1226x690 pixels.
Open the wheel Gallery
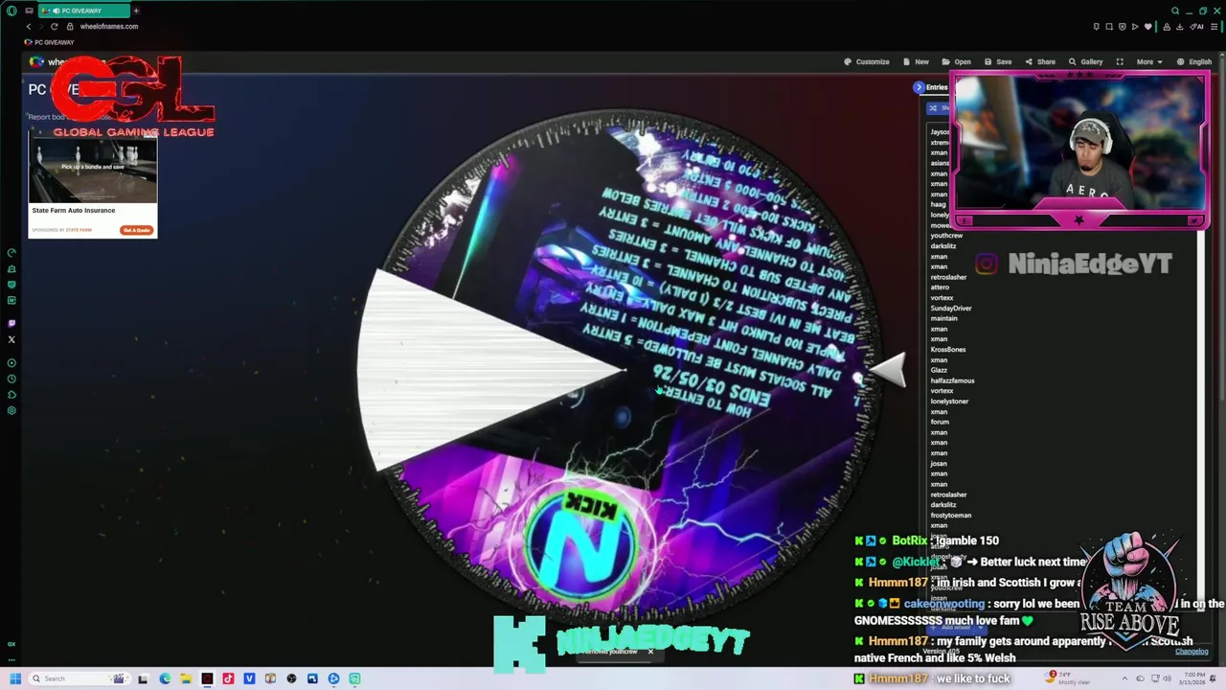tap(1086, 61)
